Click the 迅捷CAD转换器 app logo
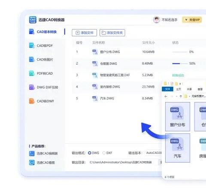206x190 pixels. coord(33,20)
